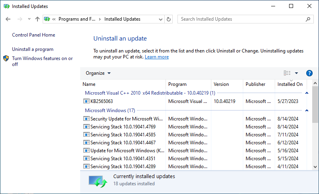Open Help with the question-mark icon

[309, 73]
